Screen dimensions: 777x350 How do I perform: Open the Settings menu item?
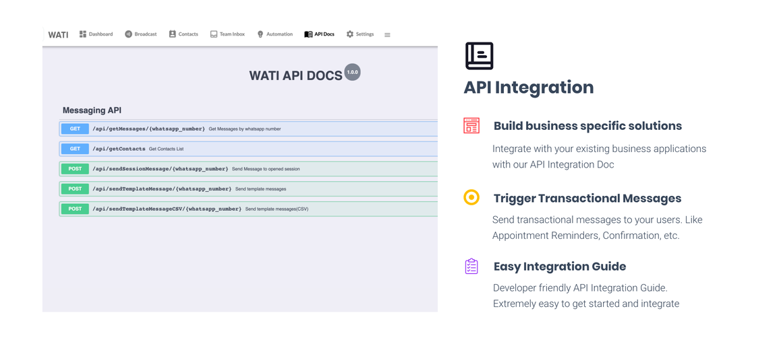360,34
